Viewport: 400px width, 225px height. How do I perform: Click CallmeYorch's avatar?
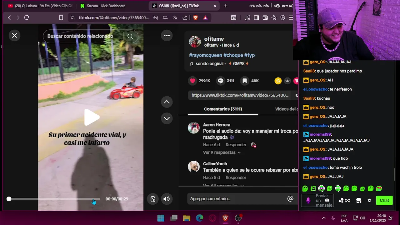point(194,167)
